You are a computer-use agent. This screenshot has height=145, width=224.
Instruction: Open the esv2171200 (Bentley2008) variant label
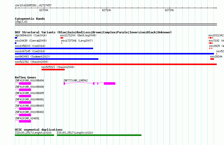tap(78, 35)
